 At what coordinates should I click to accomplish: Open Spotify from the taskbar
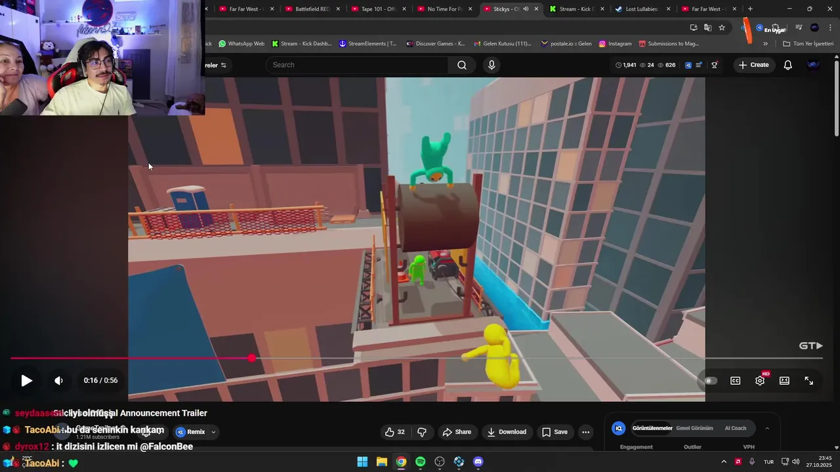coord(420,462)
